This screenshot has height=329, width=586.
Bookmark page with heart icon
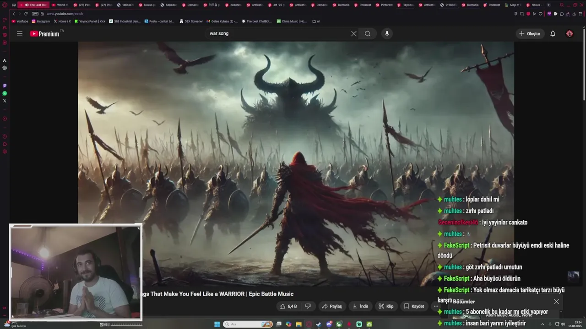(540, 14)
